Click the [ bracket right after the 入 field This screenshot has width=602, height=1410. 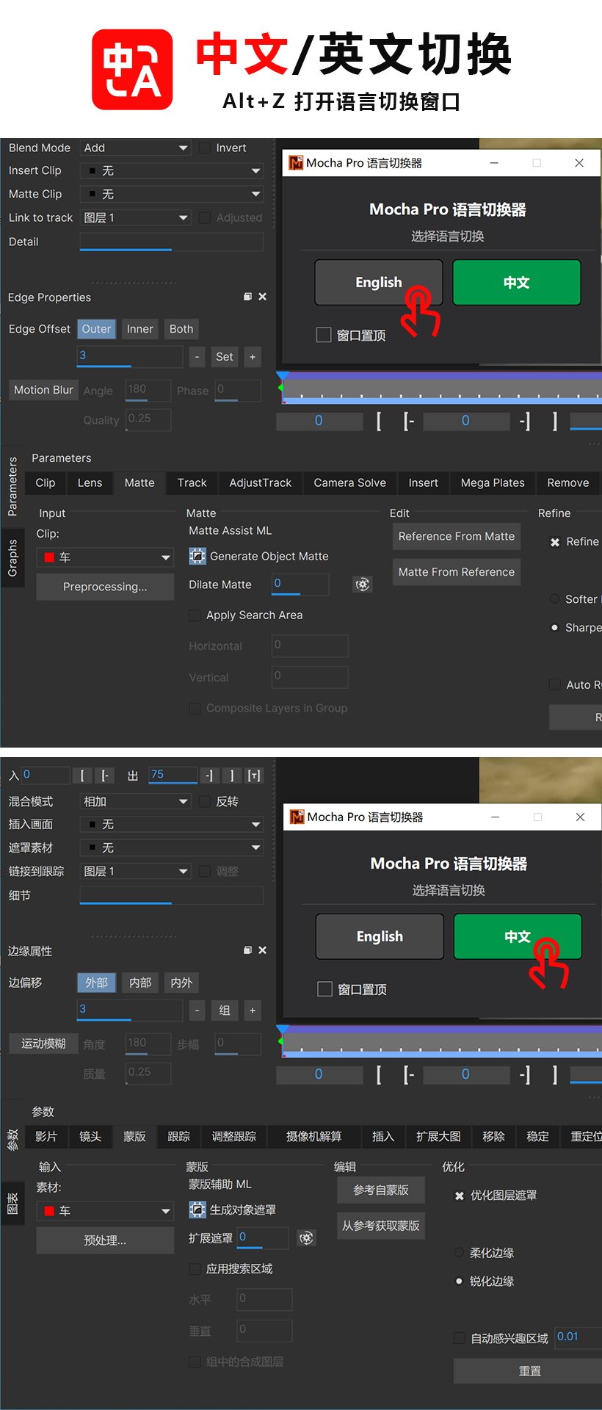(82, 775)
